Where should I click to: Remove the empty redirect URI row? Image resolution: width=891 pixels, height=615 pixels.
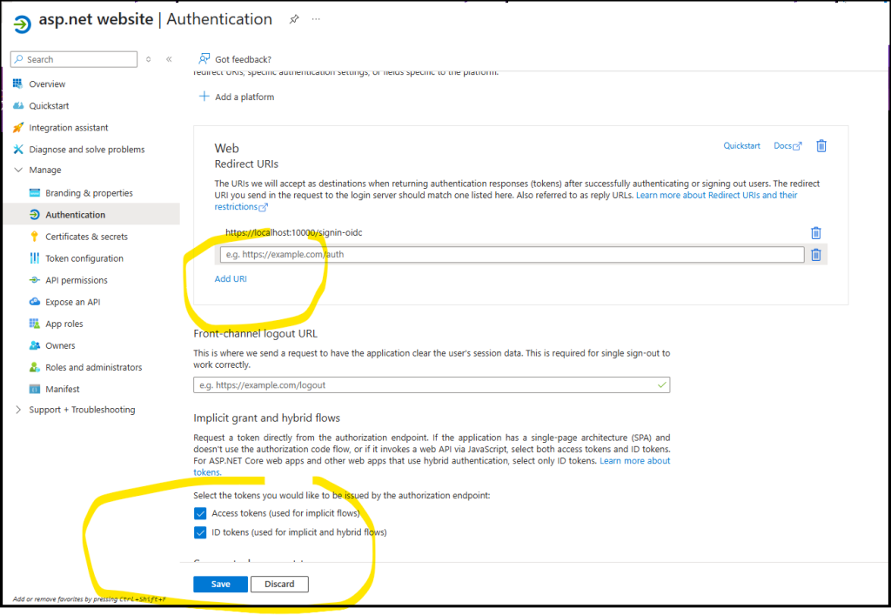tap(815, 255)
